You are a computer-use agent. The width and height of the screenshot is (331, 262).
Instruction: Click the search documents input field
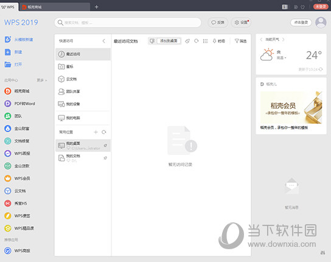click(128, 23)
